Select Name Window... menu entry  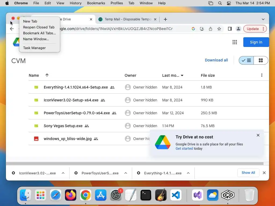click(x=39, y=39)
